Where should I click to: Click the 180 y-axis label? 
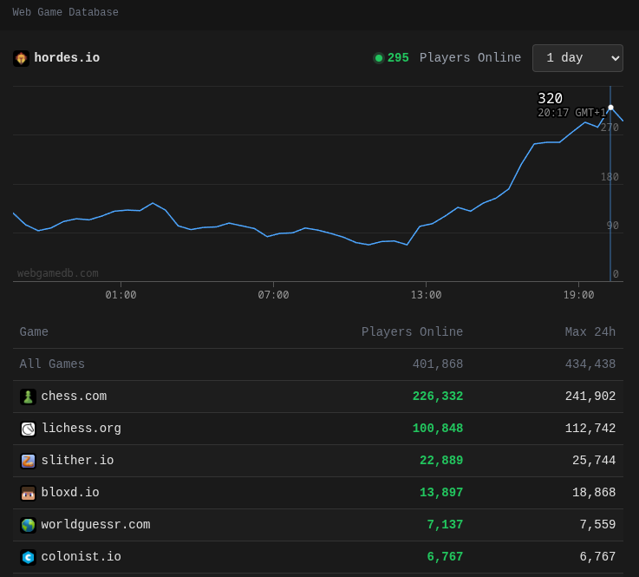[x=610, y=177]
